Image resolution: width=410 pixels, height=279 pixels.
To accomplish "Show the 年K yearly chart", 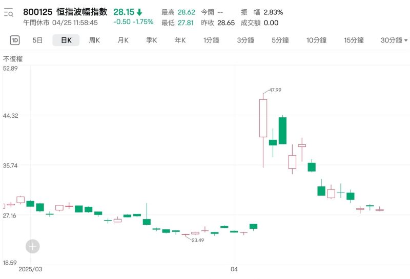I will coord(180,40).
